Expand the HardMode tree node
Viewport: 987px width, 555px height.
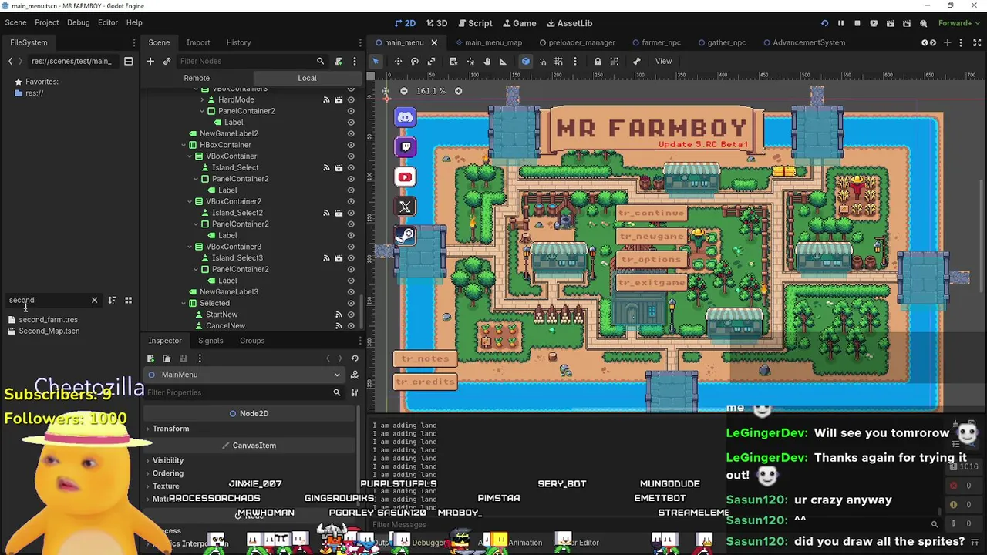point(202,99)
